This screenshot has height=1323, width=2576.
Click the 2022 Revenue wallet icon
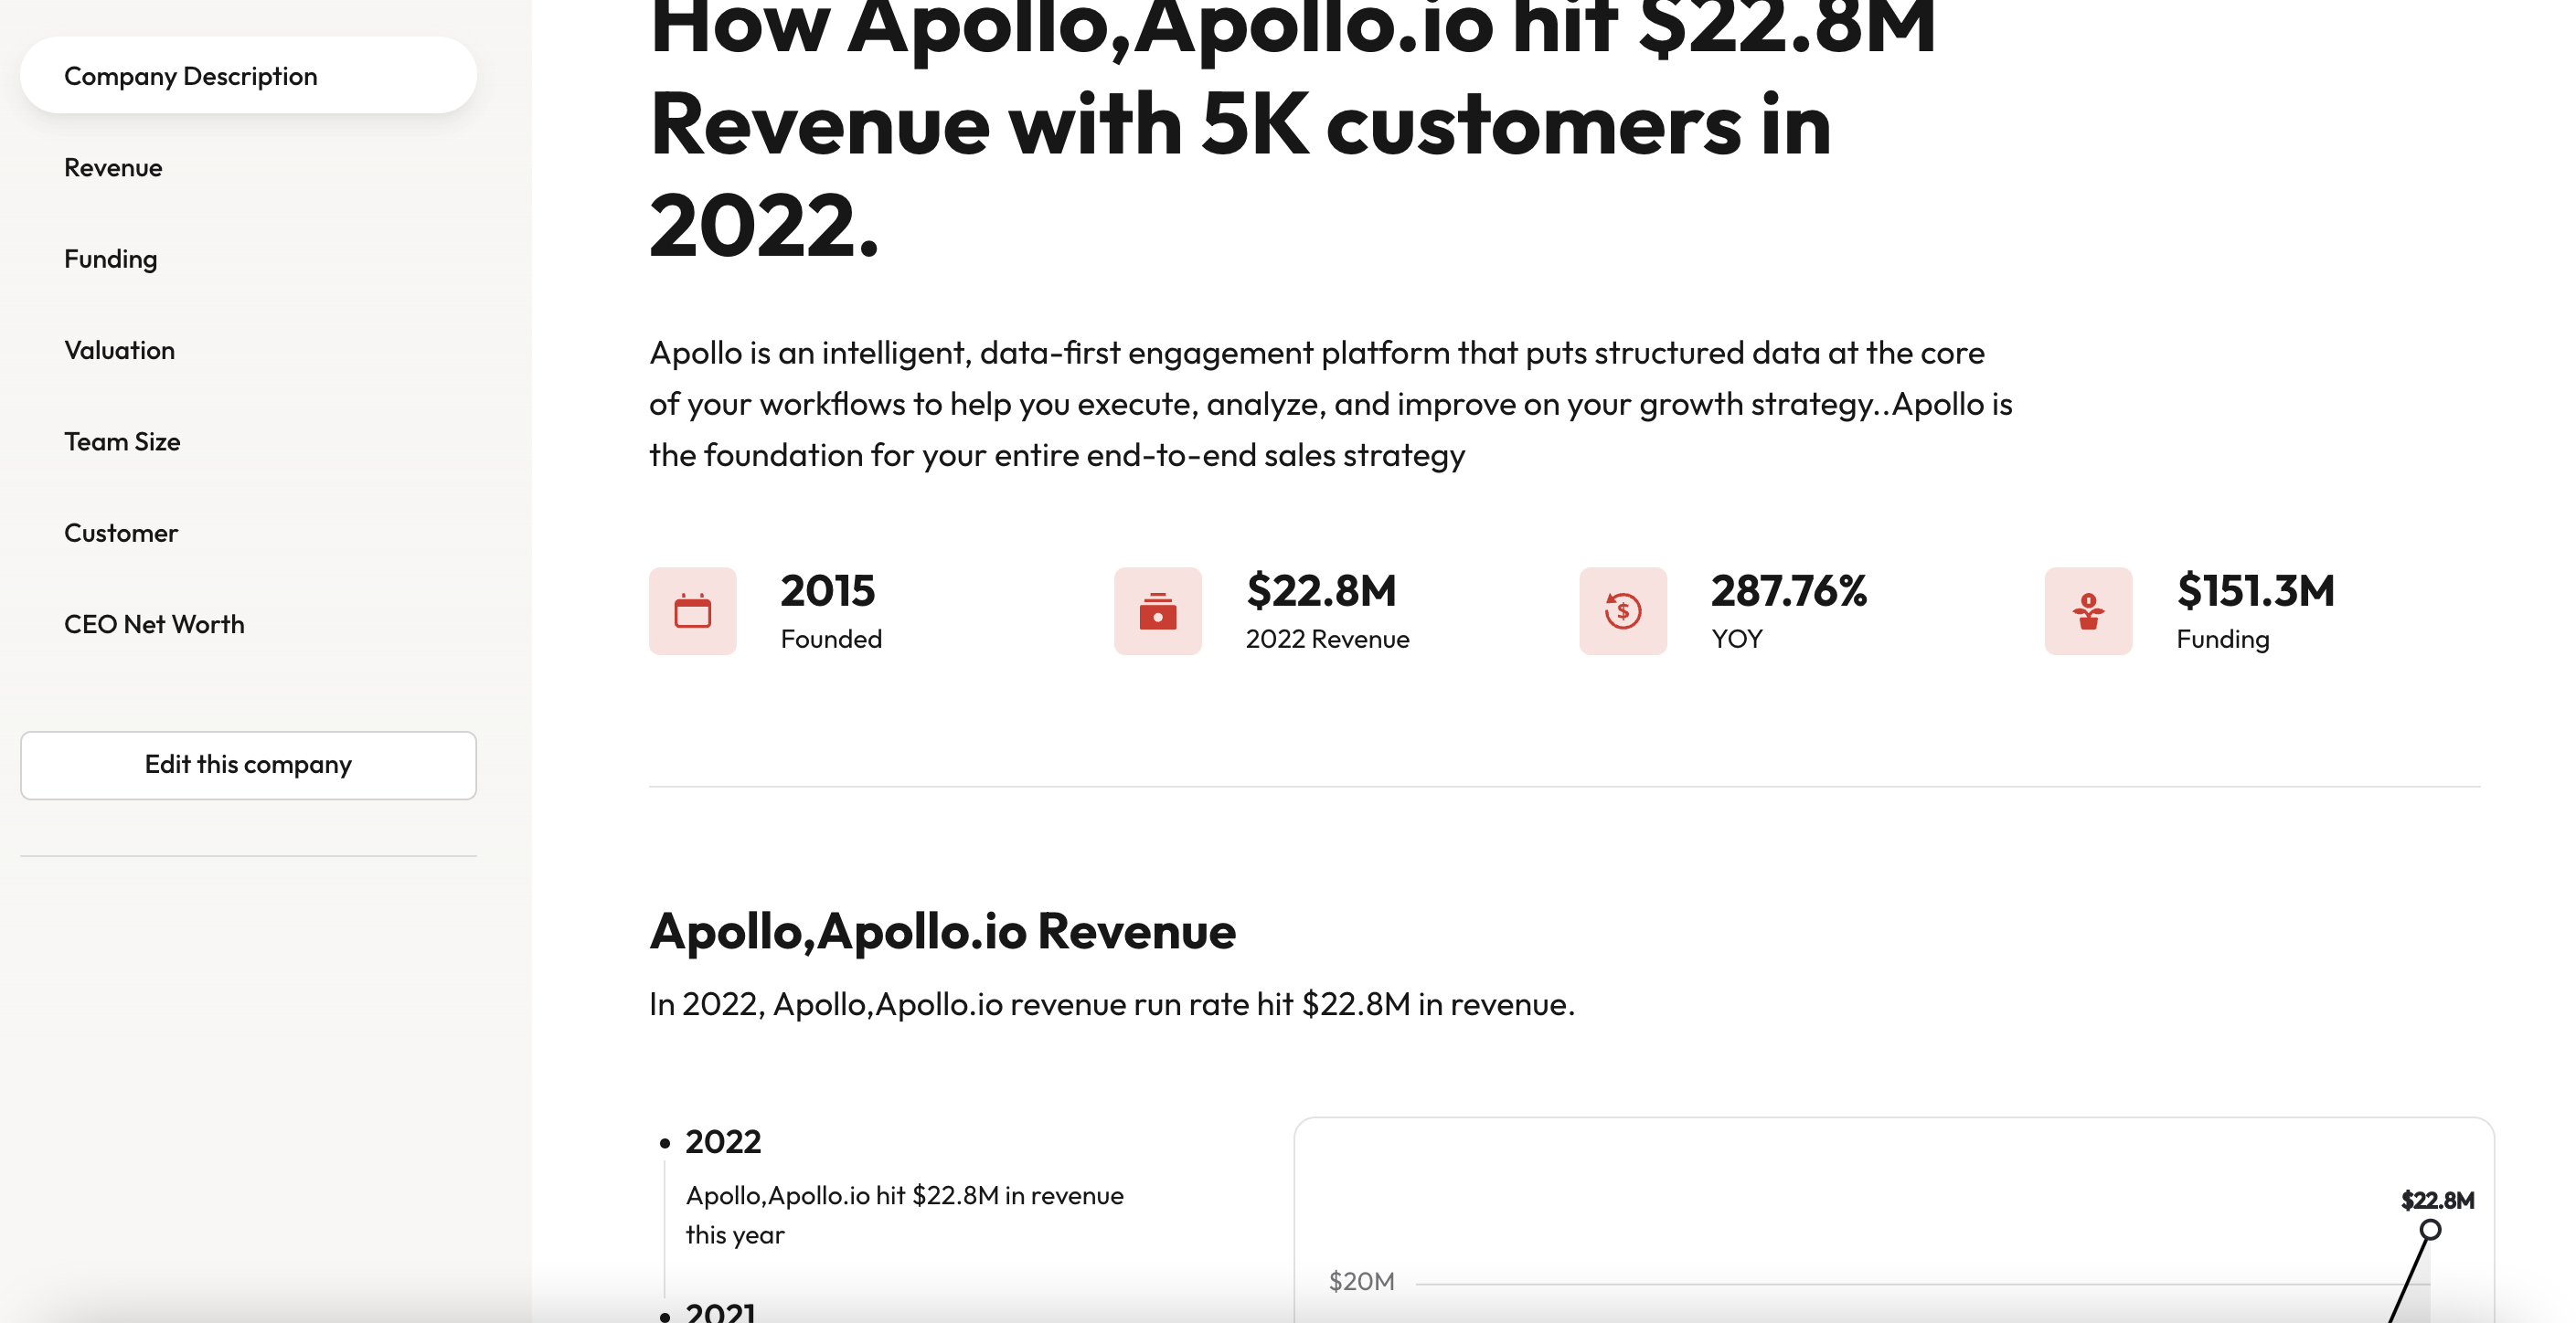coord(1157,611)
